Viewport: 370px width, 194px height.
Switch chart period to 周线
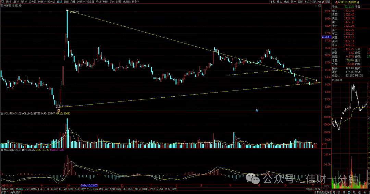point(66,2)
